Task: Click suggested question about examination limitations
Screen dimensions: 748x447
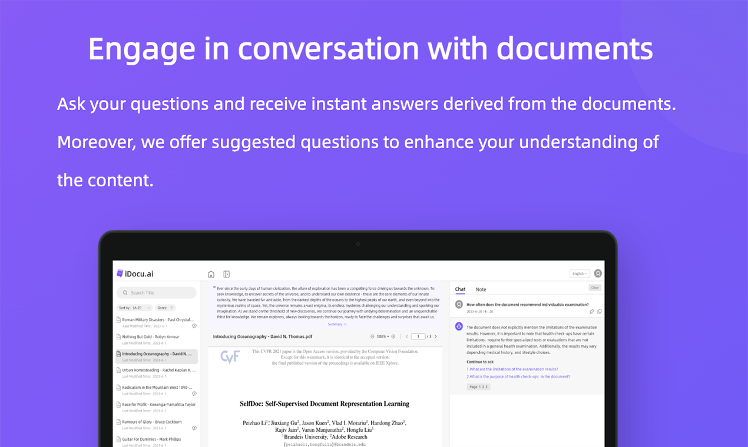Action: click(512, 369)
